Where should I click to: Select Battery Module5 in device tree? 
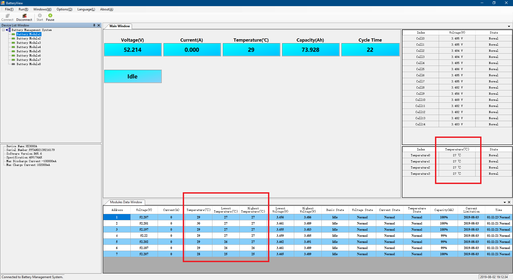[29, 51]
